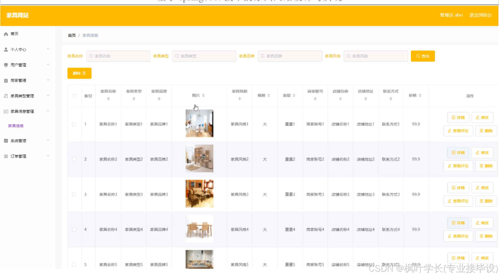This screenshot has width=499, height=277.
Task: Open the row 3 furniture image
Action: tap(199, 193)
